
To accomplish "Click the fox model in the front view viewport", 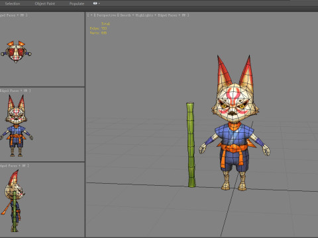I will [x=17, y=126].
